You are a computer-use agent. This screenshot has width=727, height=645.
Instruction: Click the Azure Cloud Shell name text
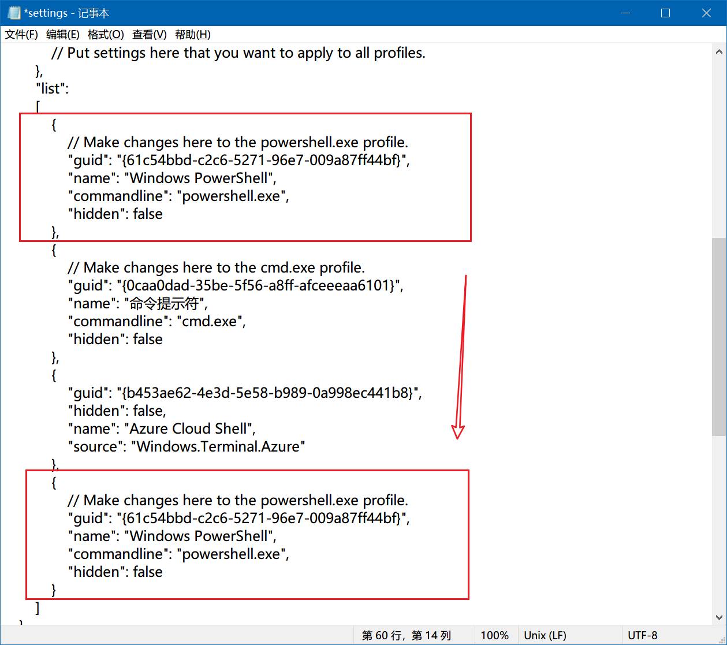coord(191,428)
